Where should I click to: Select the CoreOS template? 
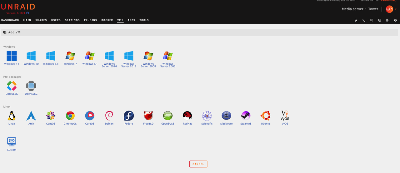click(90, 118)
